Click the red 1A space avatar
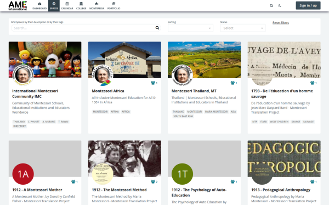 23,174
